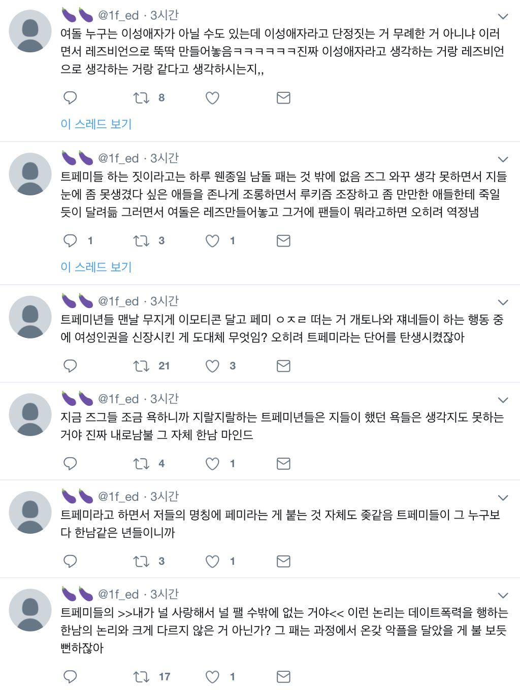Reply to the tweet with 8 retweets
The width and height of the screenshot is (520, 690).
[x=70, y=98]
